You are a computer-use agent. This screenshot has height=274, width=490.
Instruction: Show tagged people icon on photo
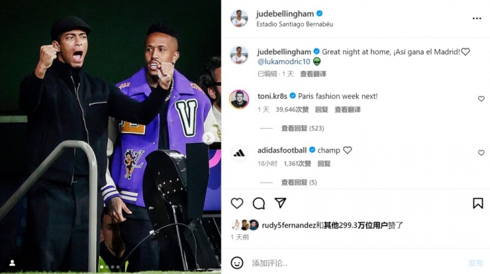coord(12,263)
